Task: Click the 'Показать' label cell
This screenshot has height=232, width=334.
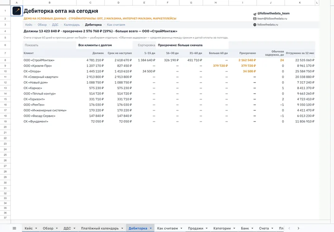Action: point(50,45)
